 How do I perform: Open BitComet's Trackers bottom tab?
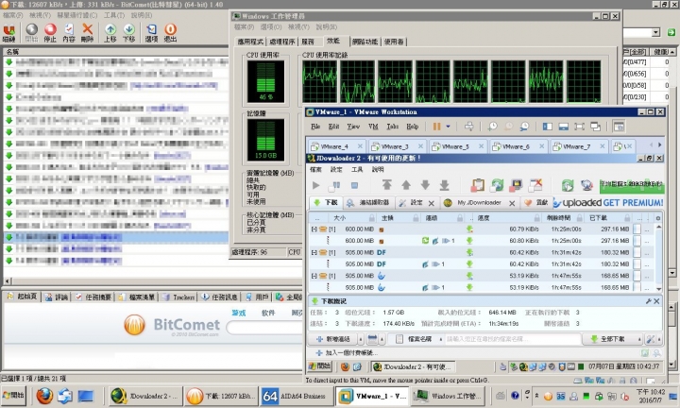[x=179, y=297]
